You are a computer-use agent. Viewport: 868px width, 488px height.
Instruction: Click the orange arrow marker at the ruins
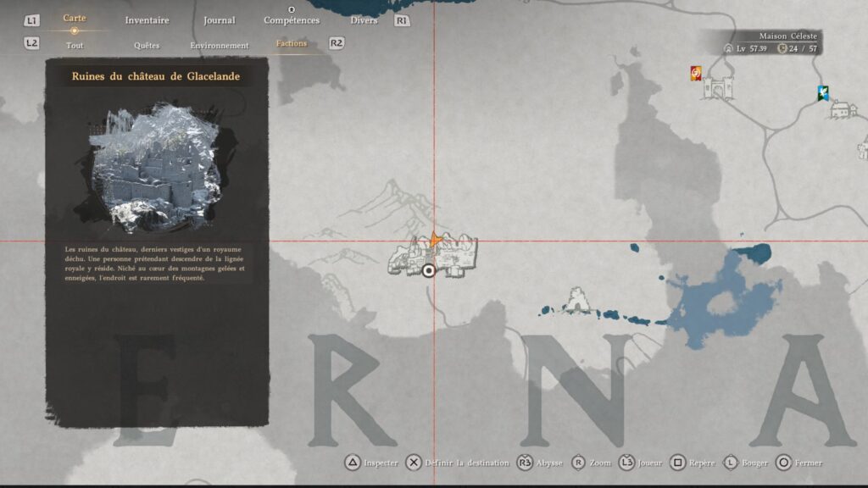click(434, 241)
